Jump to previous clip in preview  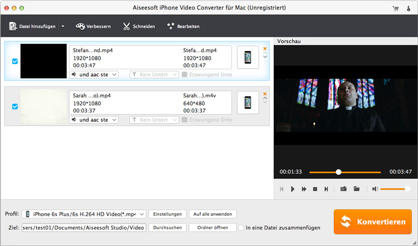(282, 189)
